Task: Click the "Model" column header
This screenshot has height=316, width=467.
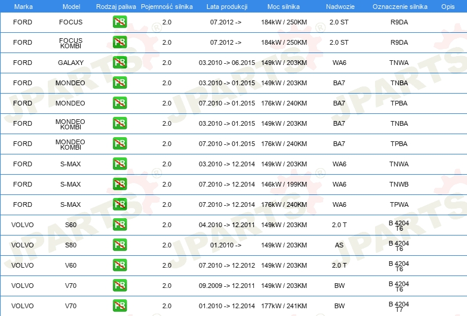Action: [71, 7]
